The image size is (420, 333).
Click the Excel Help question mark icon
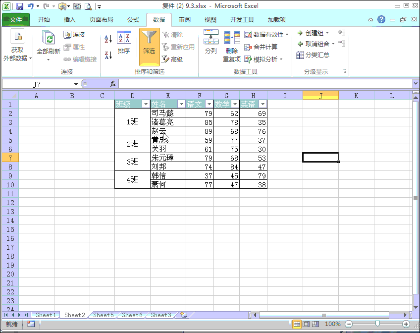[x=381, y=19]
